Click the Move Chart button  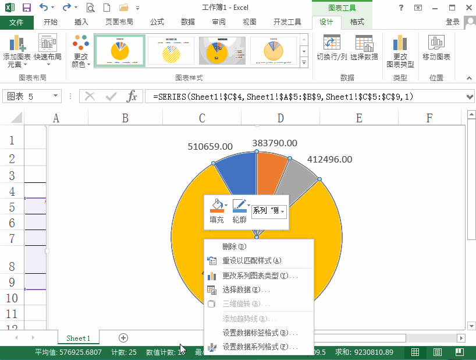436,47
